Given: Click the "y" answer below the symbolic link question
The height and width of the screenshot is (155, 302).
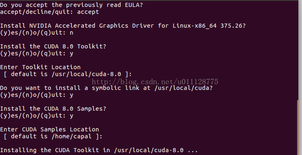Looking at the screenshot, I should [x=71, y=95].
